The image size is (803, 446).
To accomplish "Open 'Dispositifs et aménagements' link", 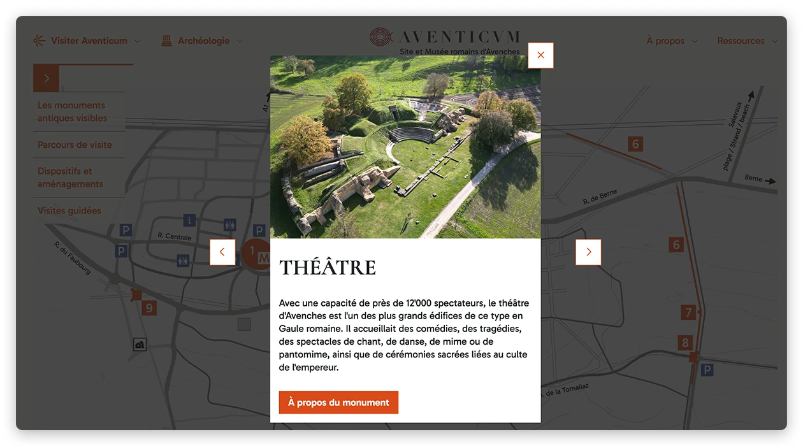I will pyautogui.click(x=70, y=177).
